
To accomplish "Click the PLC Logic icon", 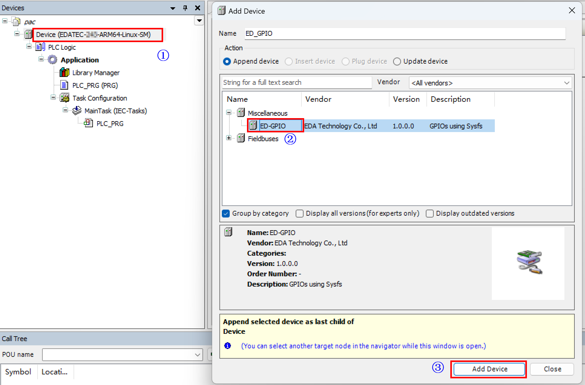I will (x=40, y=47).
